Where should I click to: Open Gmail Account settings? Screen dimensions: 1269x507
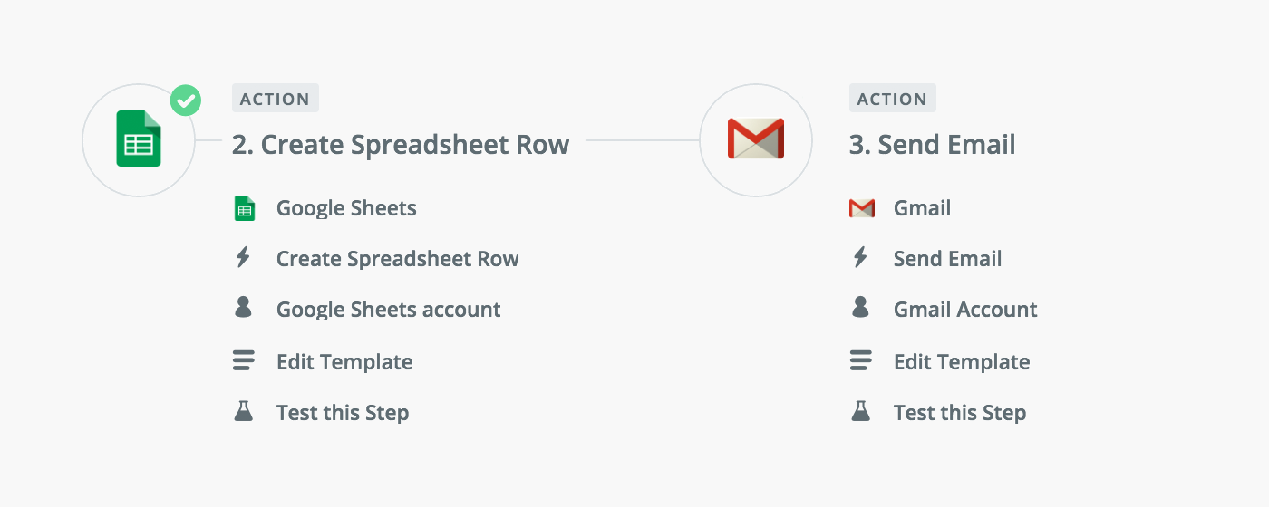tap(965, 310)
